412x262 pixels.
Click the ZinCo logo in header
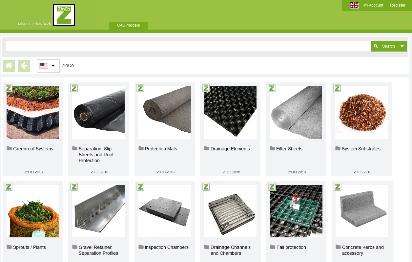click(x=64, y=15)
